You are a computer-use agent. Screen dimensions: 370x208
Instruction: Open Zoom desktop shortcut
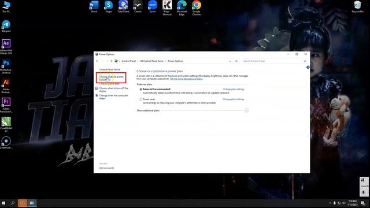point(153,6)
